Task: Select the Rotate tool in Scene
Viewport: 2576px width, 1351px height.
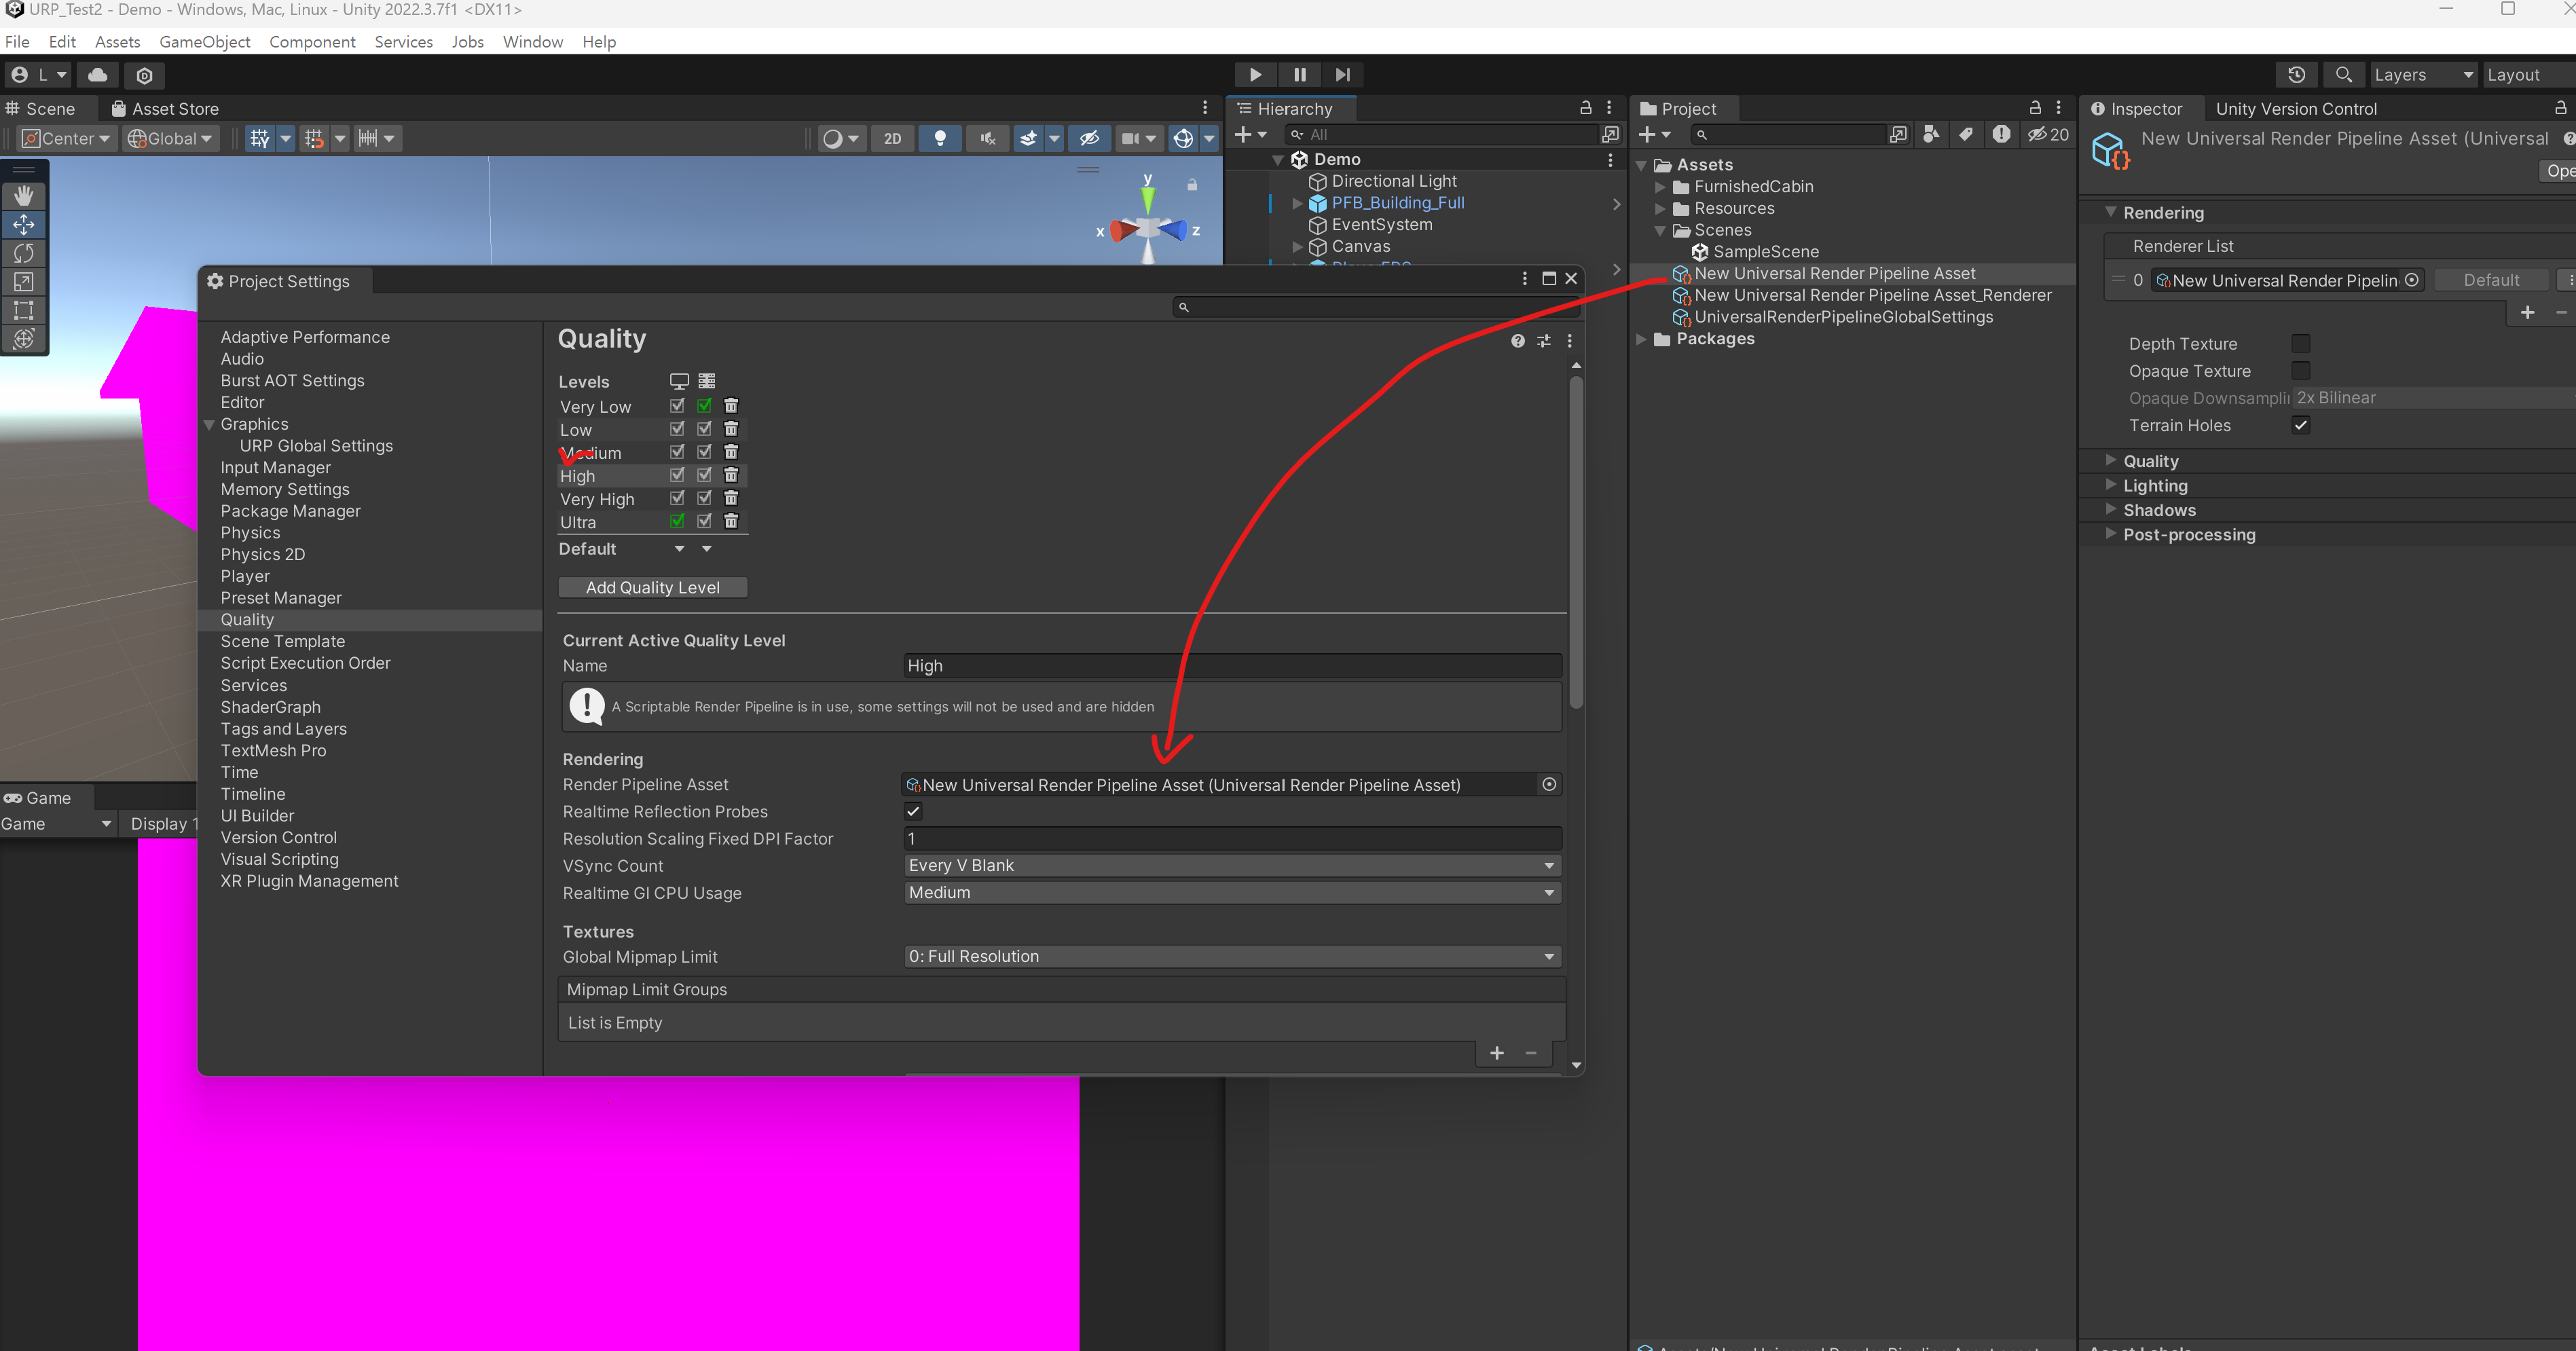Action: 23,253
